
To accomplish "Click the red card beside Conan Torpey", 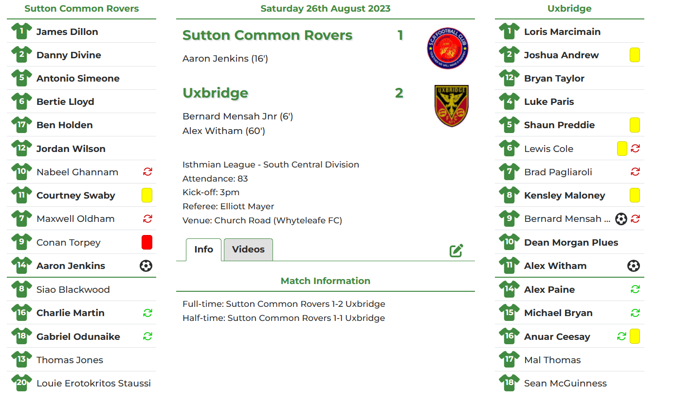I will (x=147, y=242).
